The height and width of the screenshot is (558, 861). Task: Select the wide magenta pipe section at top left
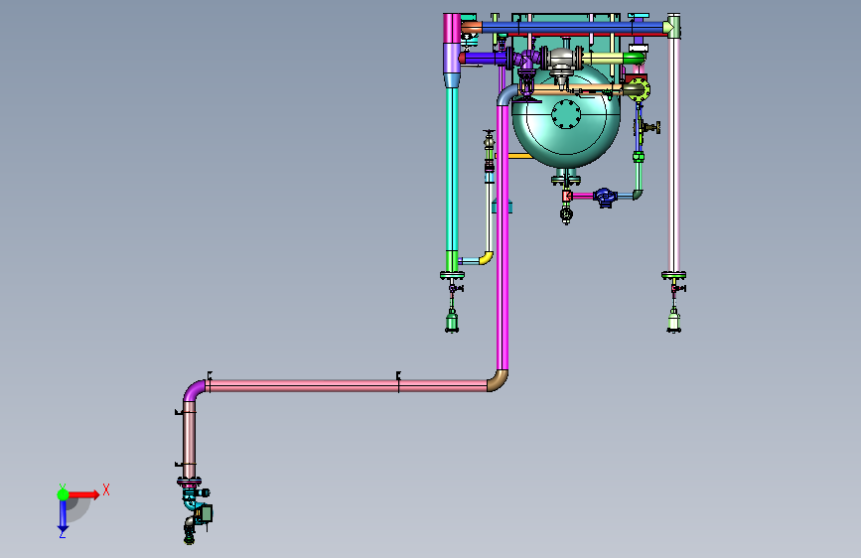(452, 29)
